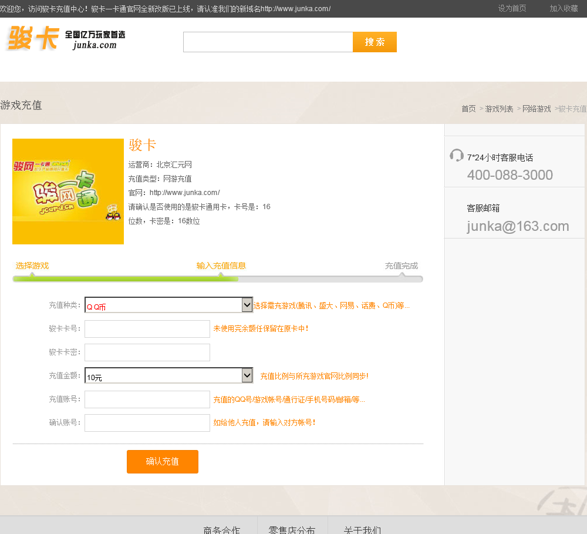Screen dimensions: 587x534
Task: Click the customer service headset icon
Action: point(456,155)
